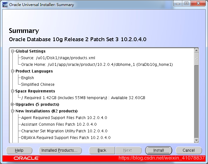This screenshot has height=164, width=208.
Task: Select the Oracle Home path row
Action: point(97,65)
